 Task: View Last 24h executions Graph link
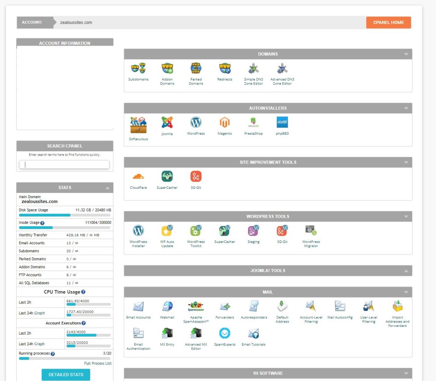tap(39, 344)
